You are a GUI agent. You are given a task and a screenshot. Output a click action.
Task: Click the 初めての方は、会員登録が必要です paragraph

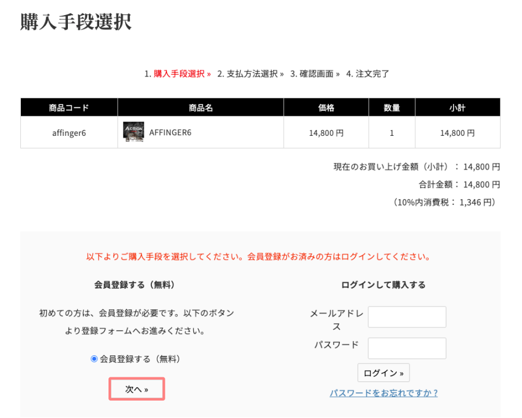pyautogui.click(x=136, y=322)
